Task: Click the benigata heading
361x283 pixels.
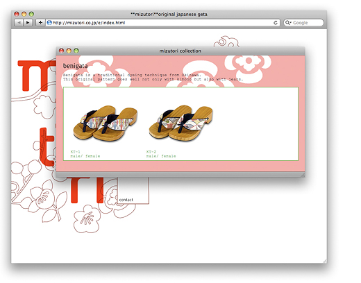Action: [x=76, y=66]
